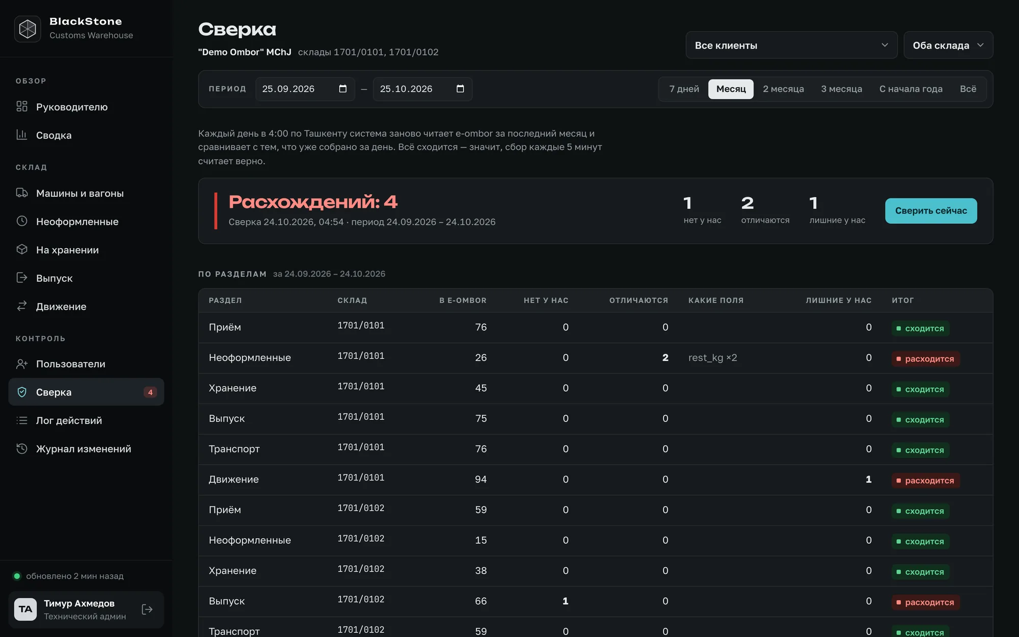Click сходится status in Приём 1701/0101 row

coord(920,328)
